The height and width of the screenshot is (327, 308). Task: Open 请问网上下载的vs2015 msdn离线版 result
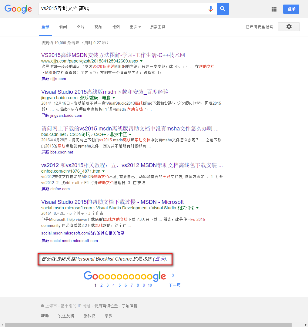coord(130,129)
